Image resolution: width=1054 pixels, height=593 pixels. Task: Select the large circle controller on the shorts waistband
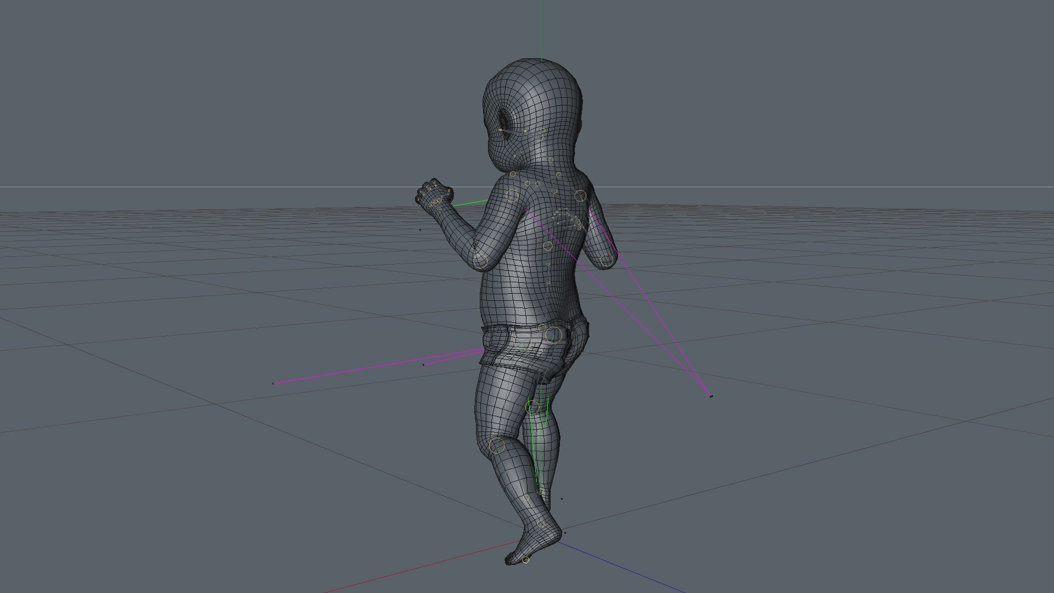coord(554,334)
